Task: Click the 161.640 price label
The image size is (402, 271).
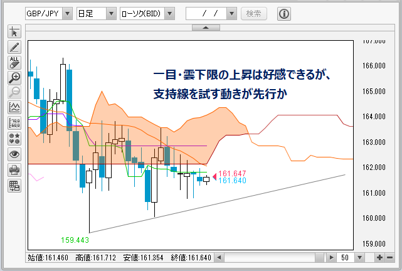Action: point(232,180)
